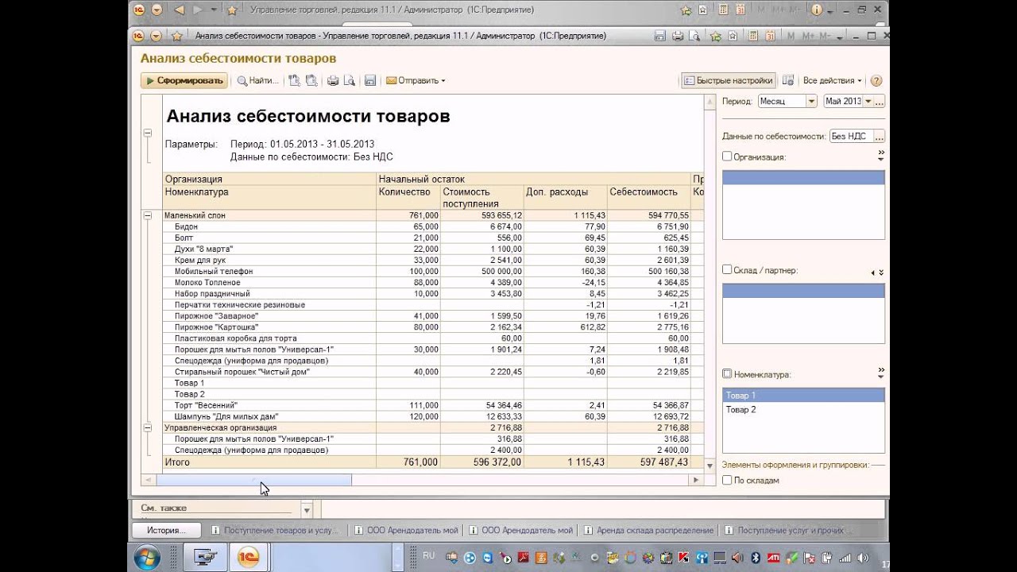Open calendar icon in main window title bar

[x=740, y=10]
